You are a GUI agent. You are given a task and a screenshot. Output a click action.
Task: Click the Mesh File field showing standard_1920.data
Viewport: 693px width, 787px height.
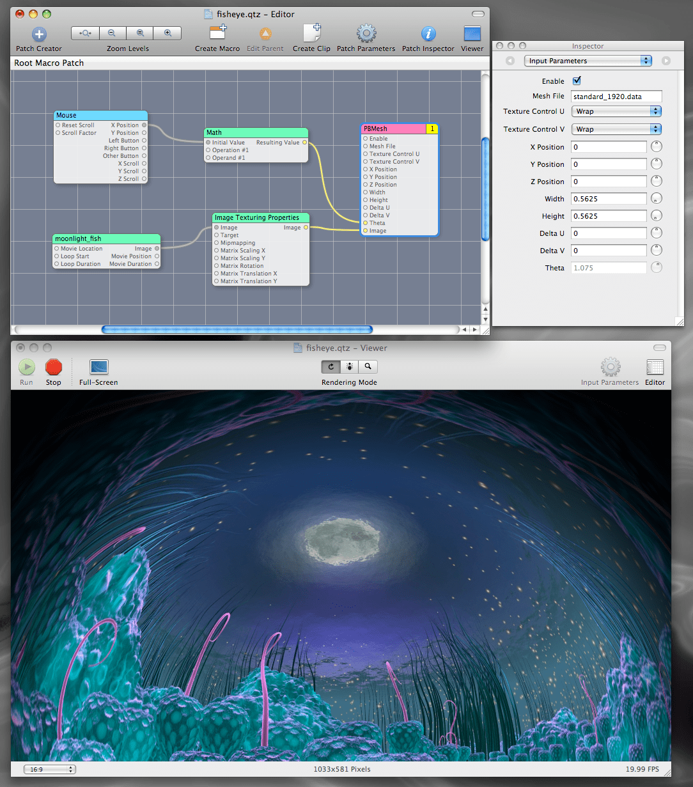[616, 96]
